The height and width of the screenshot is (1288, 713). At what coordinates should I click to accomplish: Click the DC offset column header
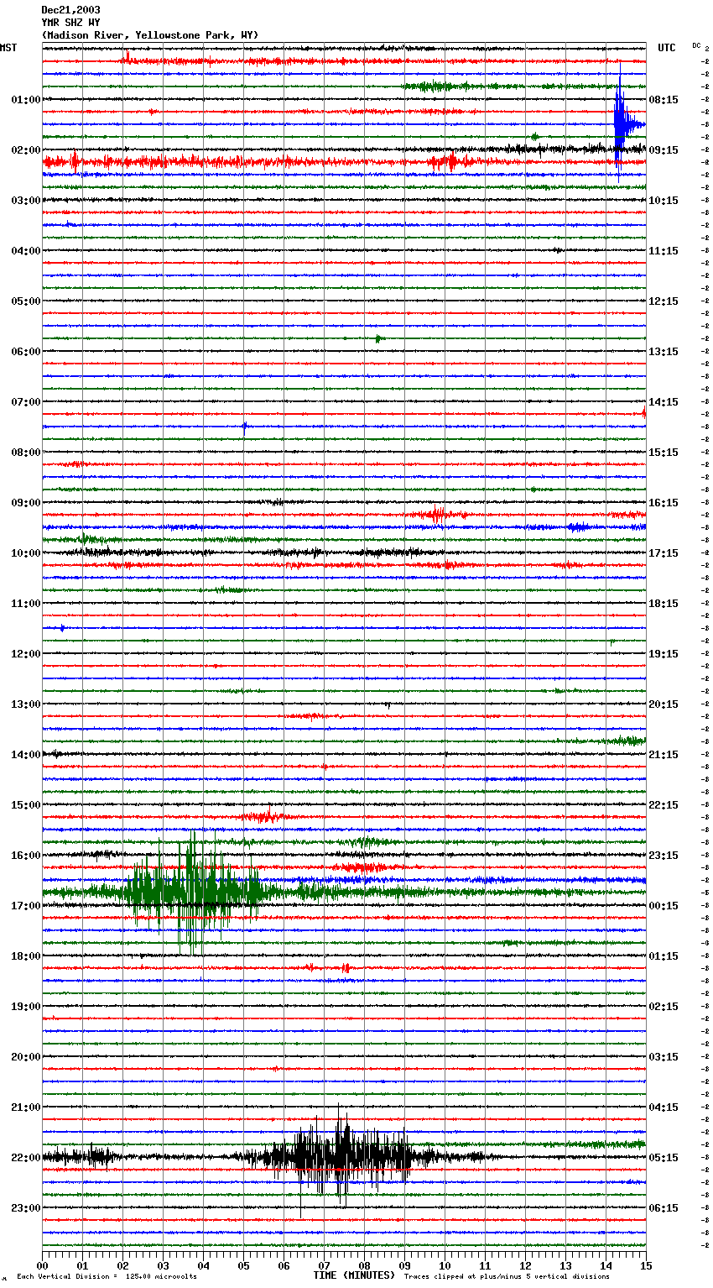(x=696, y=45)
